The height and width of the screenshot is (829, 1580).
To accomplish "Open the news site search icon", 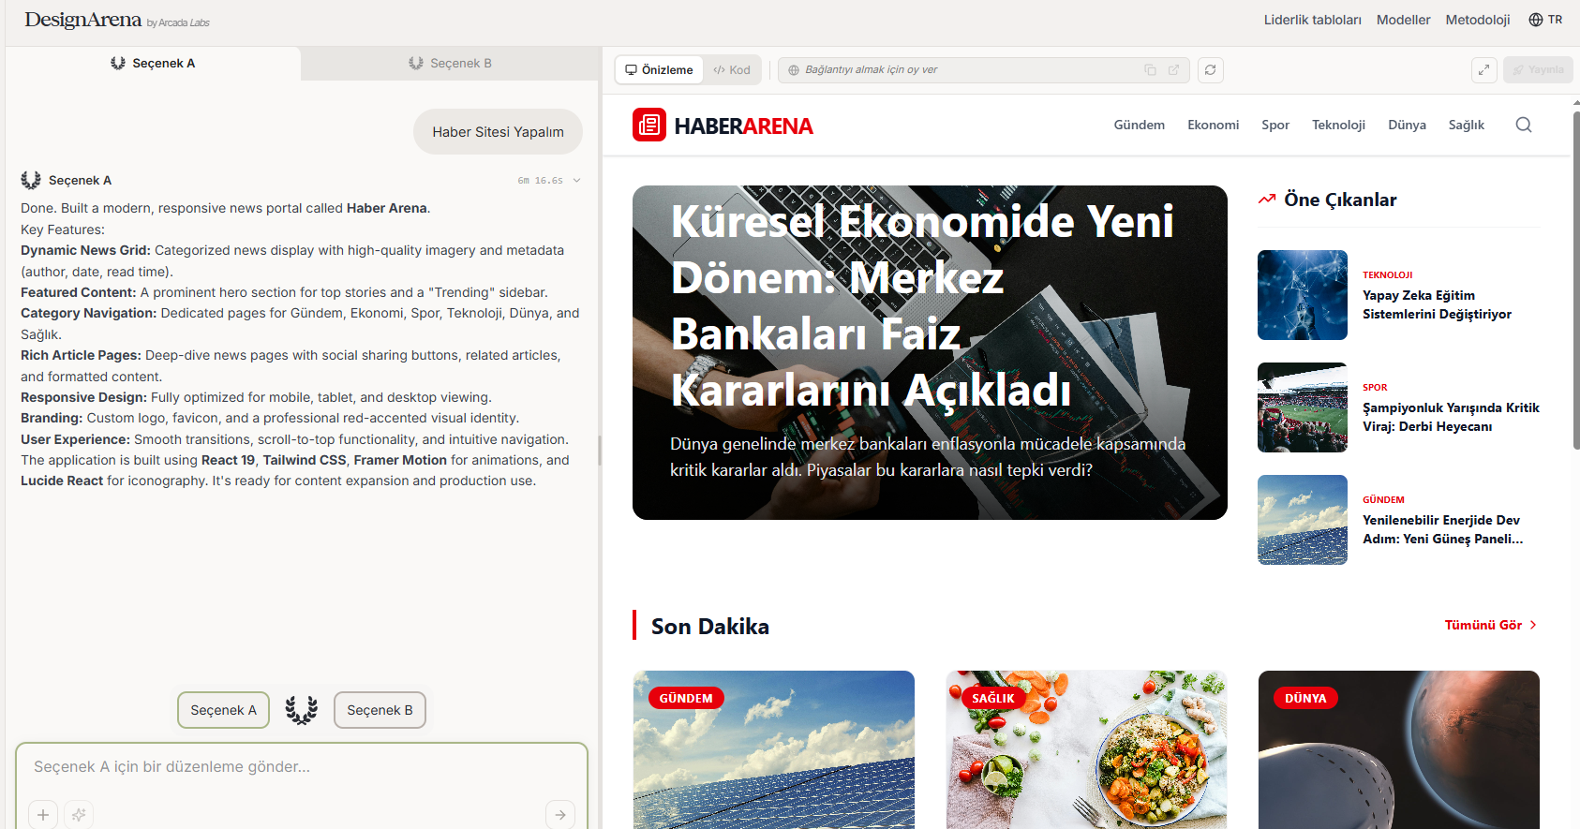I will (x=1524, y=125).
